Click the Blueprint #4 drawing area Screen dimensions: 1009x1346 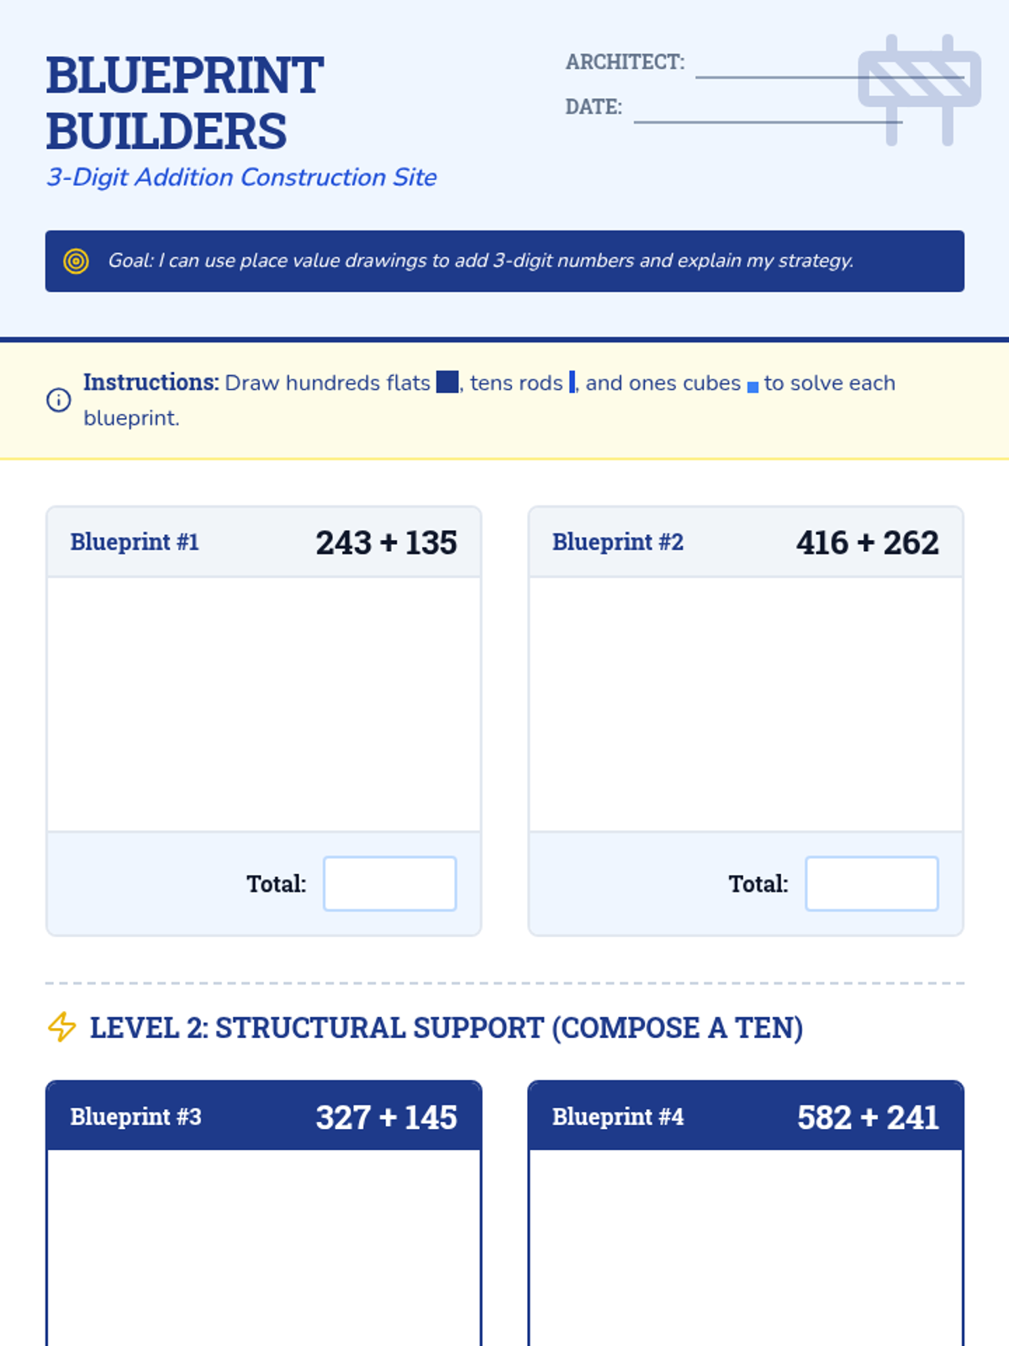746,1245
